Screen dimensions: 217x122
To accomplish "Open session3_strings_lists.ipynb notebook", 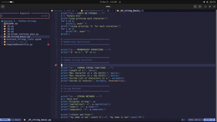I will tap(24, 39).
